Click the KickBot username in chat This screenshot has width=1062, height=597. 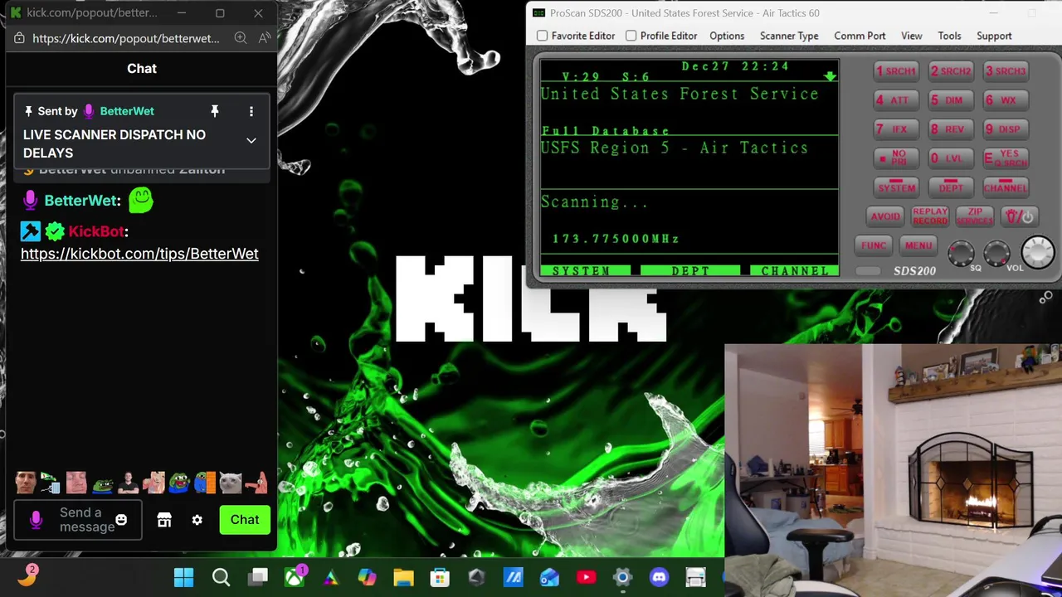96,231
